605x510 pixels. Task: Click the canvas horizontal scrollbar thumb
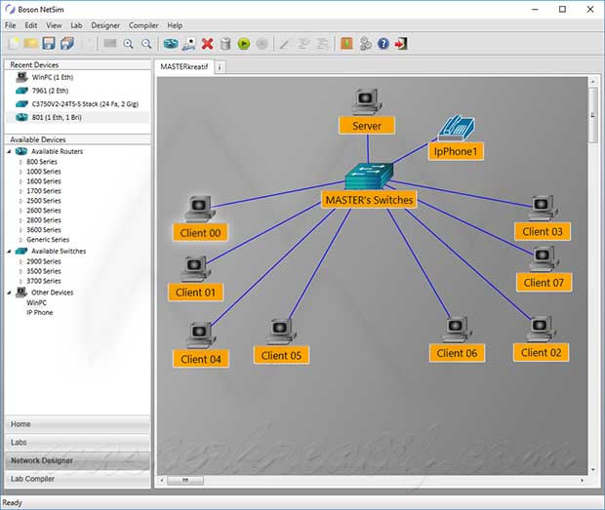tap(185, 480)
